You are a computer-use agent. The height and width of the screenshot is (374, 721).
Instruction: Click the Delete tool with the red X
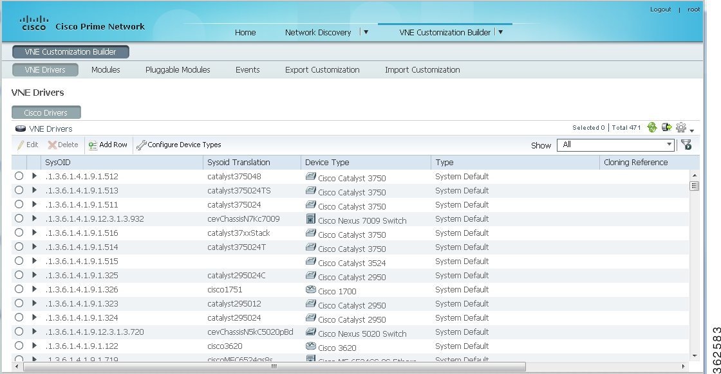tap(63, 145)
